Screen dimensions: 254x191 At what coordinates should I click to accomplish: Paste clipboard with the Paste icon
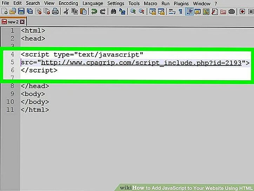[x=83, y=12]
